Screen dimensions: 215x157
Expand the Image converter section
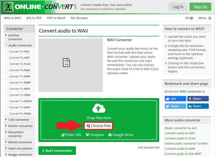[19, 155]
